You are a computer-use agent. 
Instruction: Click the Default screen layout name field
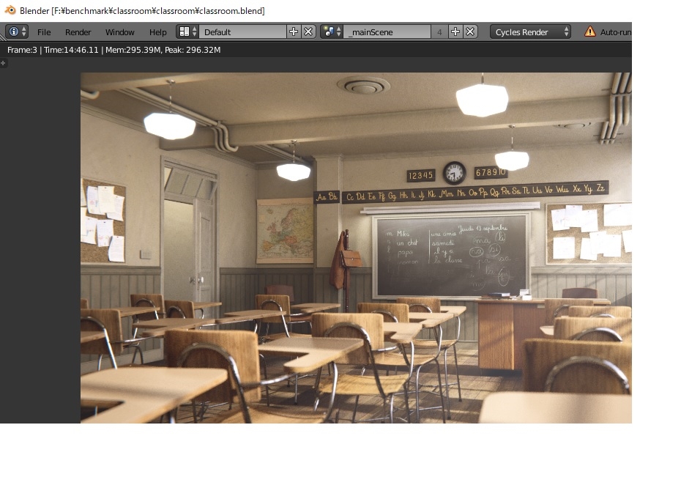click(x=242, y=32)
